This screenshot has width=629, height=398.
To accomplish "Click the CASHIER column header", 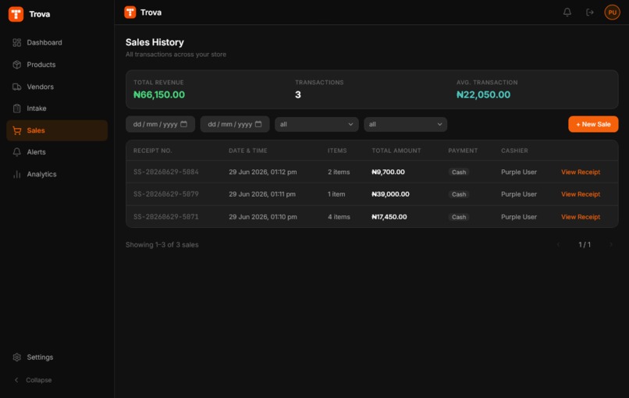I will point(514,151).
